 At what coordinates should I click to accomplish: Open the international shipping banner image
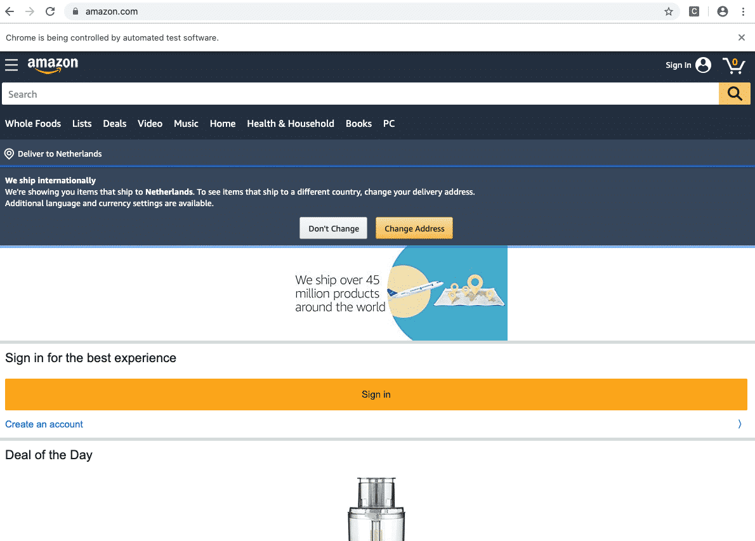pyautogui.click(x=400, y=294)
